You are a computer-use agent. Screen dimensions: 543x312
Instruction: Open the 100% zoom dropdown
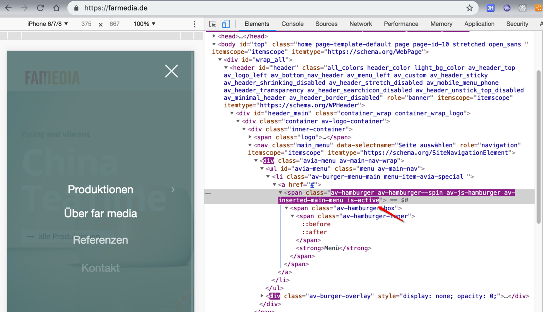[x=144, y=24]
